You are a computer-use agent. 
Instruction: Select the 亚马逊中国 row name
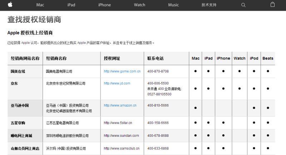[x=20, y=105]
